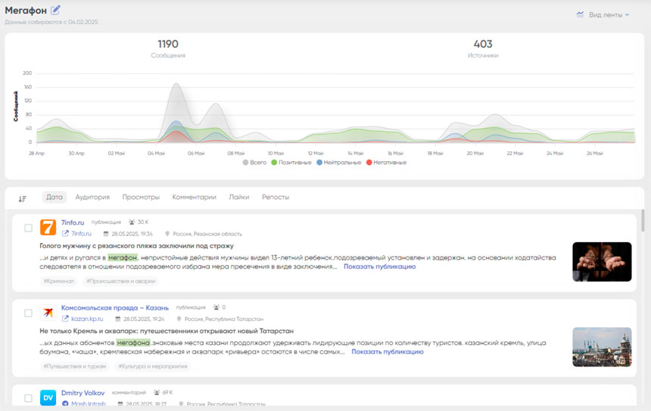Click the 7info.ru orange source logo
The width and height of the screenshot is (651, 411).
(x=48, y=227)
